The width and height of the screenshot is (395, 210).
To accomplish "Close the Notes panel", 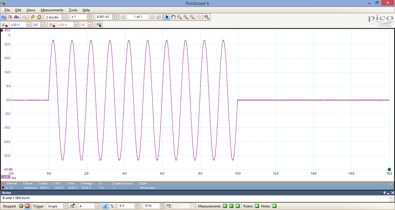I will coord(392,193).
